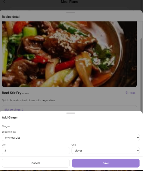
Task: Click the Beef Stir Fry photo
Action: click(x=69, y=54)
